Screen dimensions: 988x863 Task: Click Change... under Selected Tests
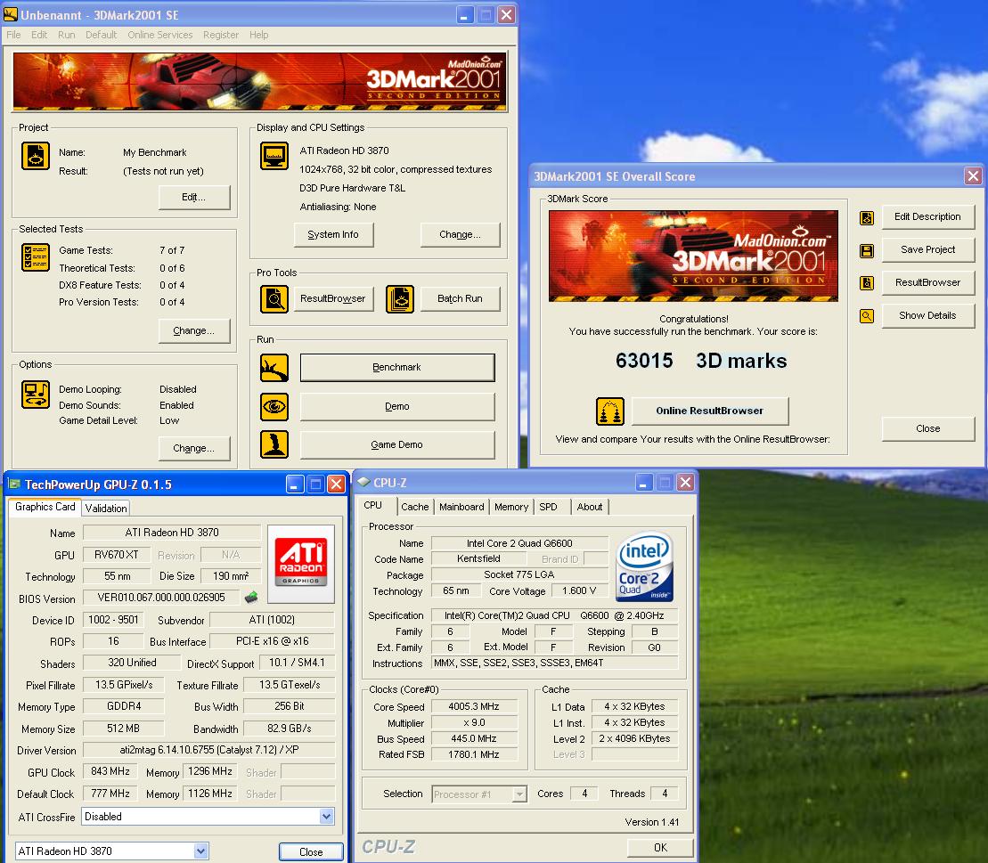click(194, 330)
